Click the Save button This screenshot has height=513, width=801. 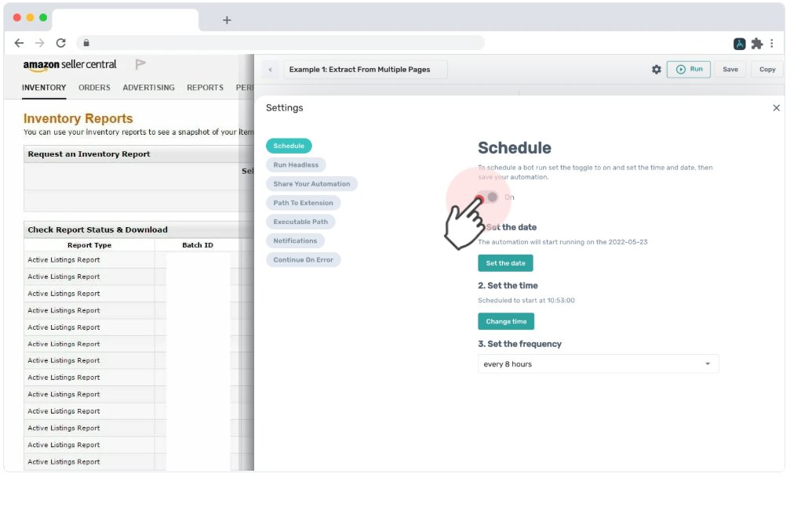(x=730, y=70)
